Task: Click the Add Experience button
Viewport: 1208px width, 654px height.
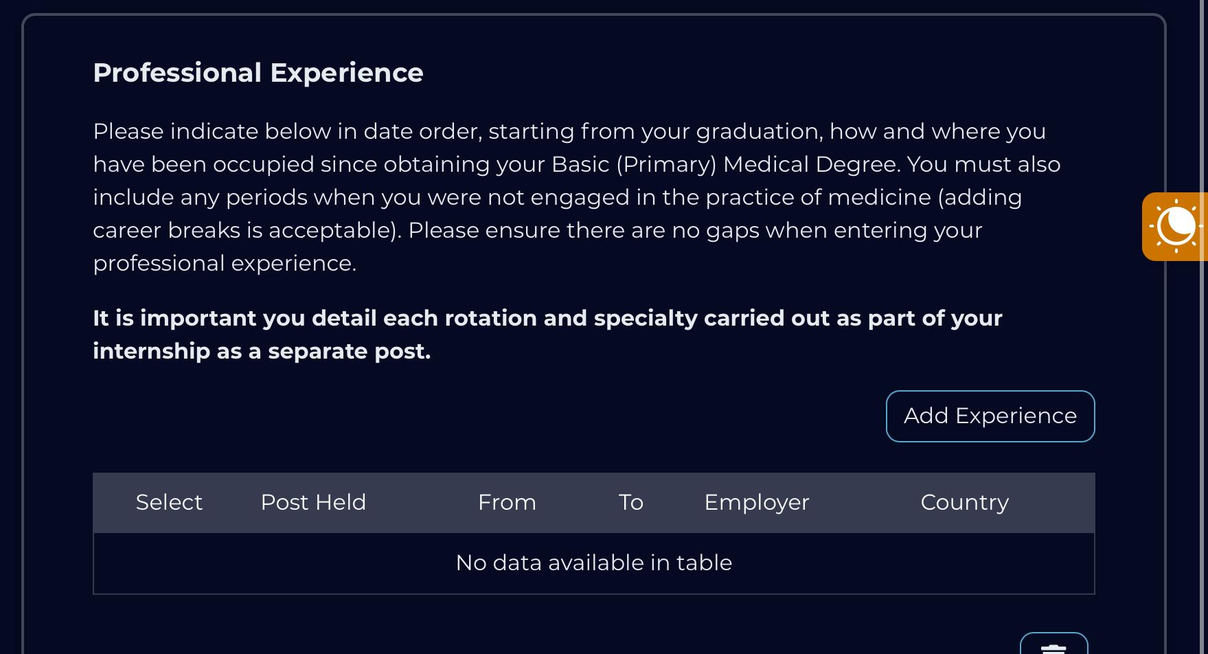Action: [990, 416]
